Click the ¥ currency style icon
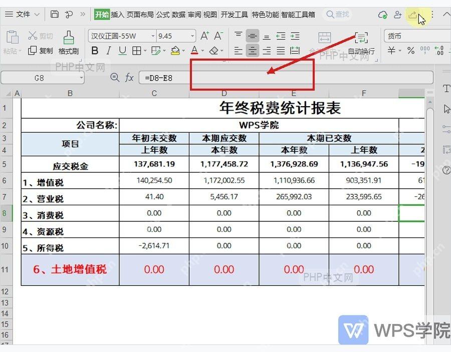 [x=391, y=51]
